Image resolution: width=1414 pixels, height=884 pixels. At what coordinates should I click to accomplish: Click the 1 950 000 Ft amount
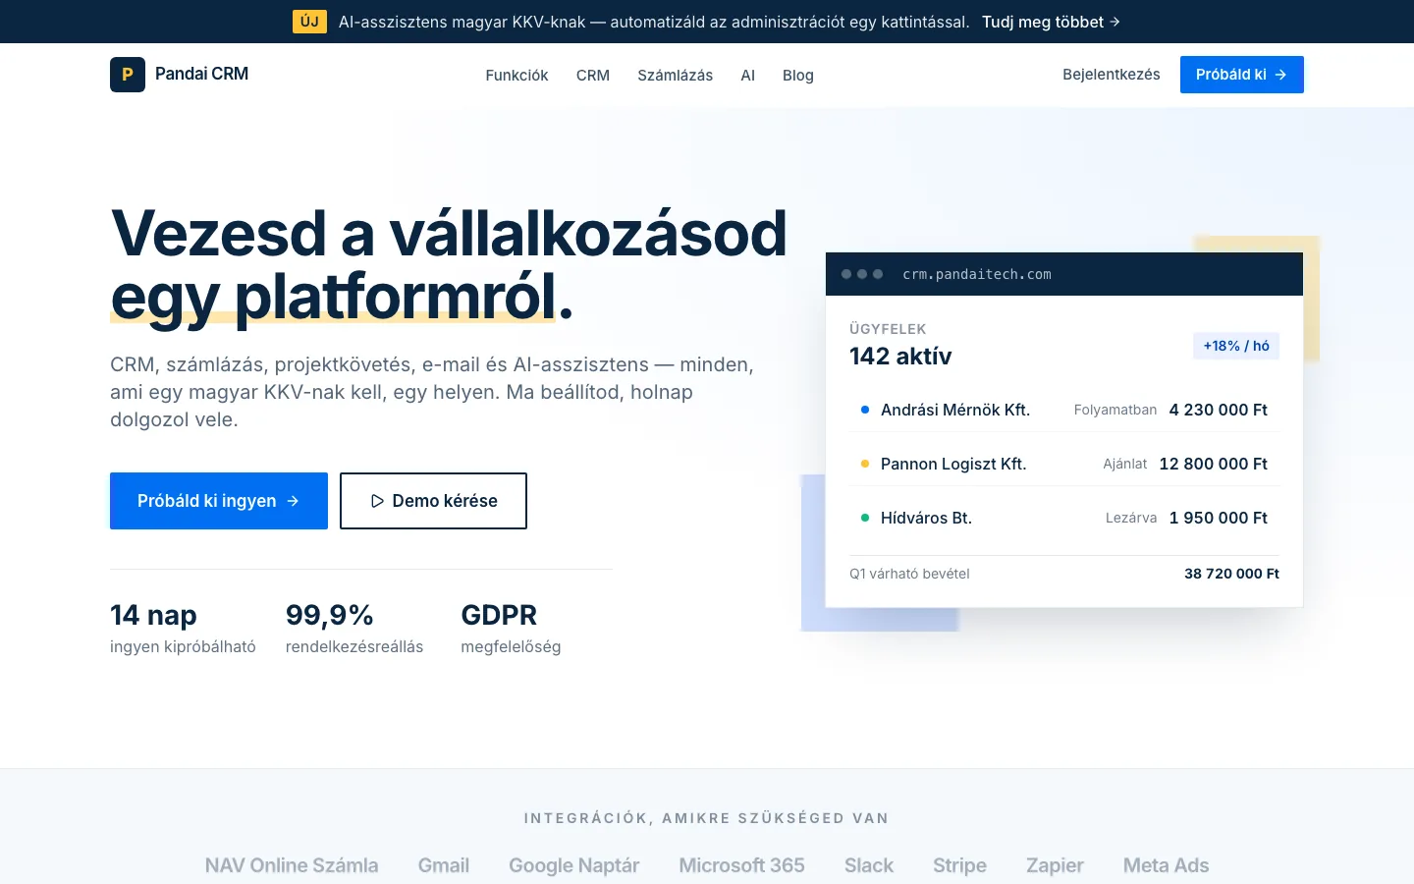[x=1219, y=518]
